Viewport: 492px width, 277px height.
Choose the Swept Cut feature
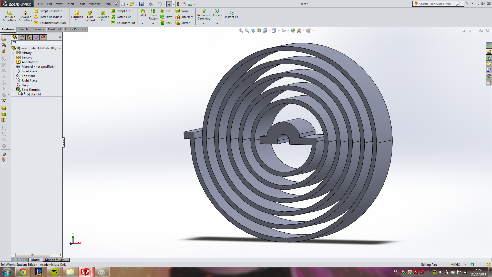tap(121, 11)
